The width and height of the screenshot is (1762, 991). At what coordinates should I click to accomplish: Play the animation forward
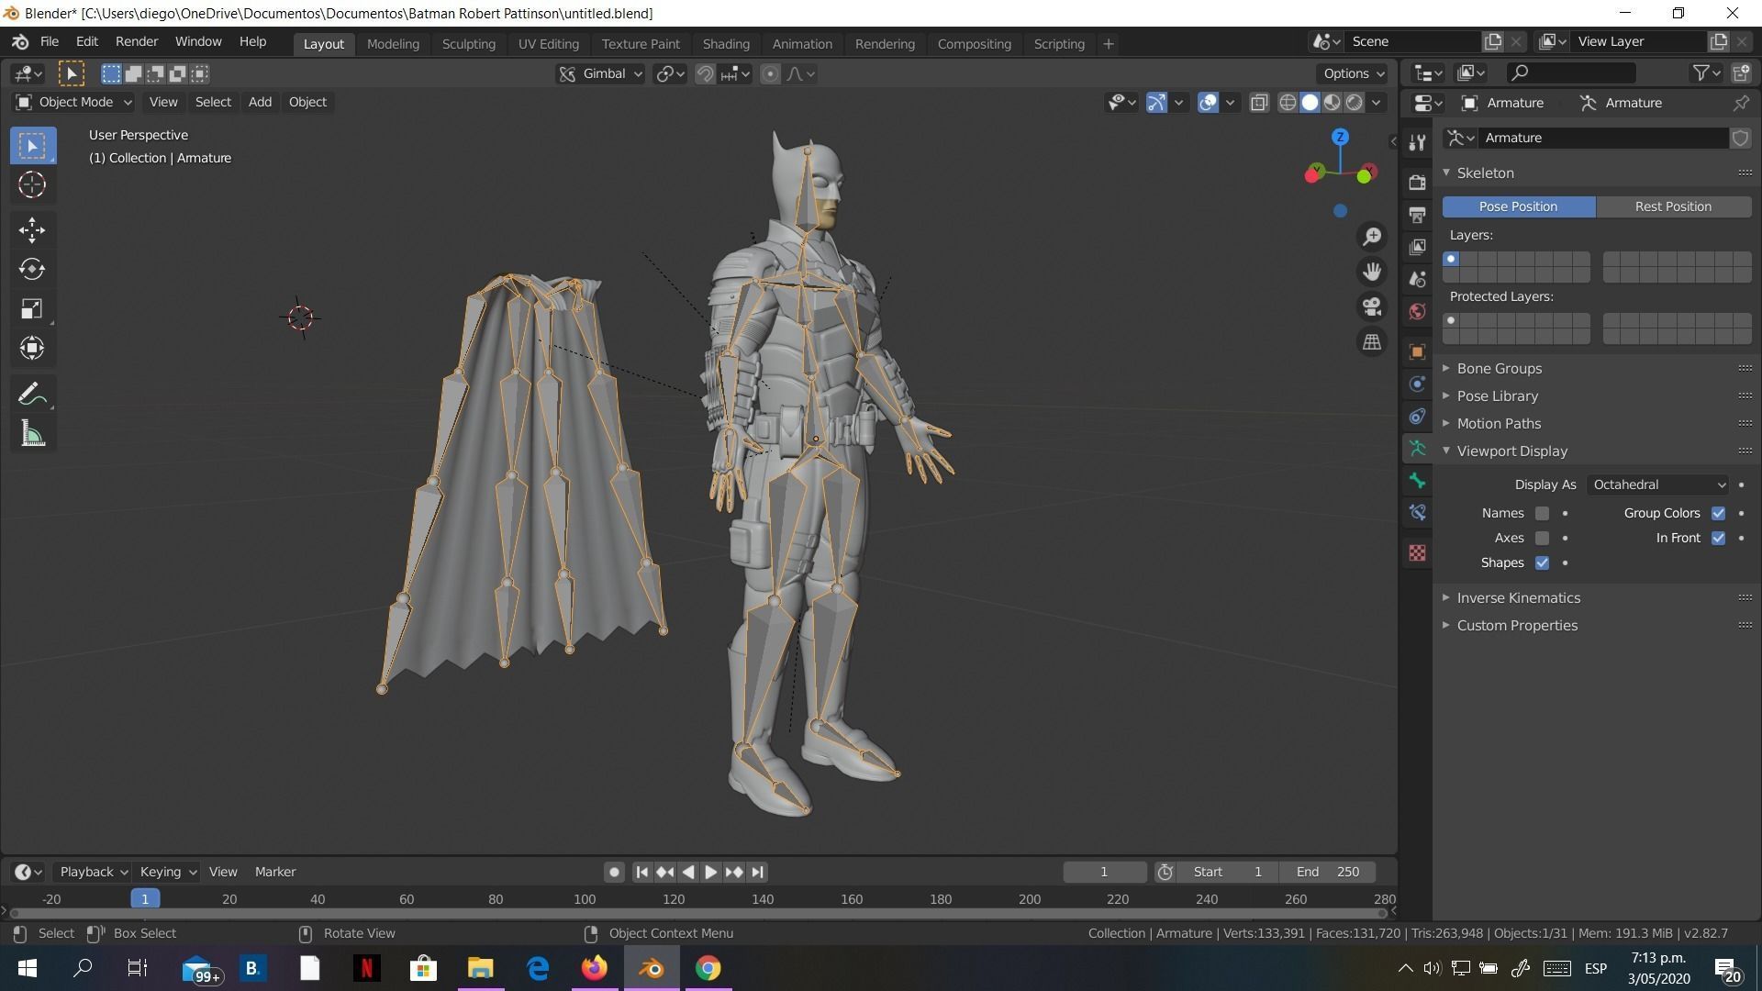tap(711, 872)
